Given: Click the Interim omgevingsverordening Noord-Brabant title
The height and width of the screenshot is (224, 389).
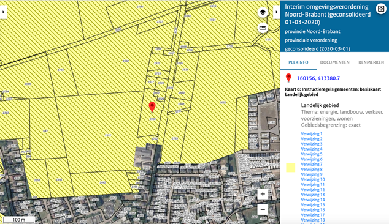Looking at the screenshot, I should tap(328, 14).
